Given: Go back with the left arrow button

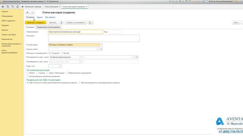Looking at the screenshot, I should point(27,12).
